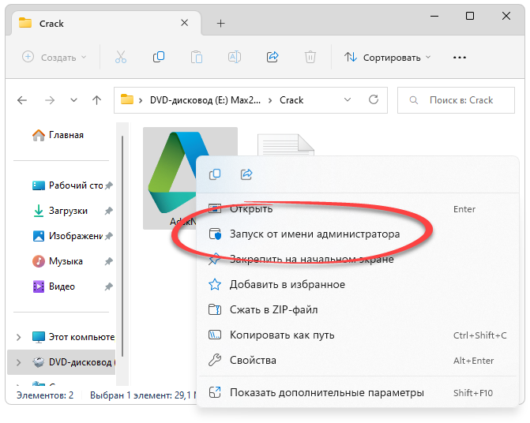Click the Share icon in the toolbar
530x423 pixels.
(273, 57)
